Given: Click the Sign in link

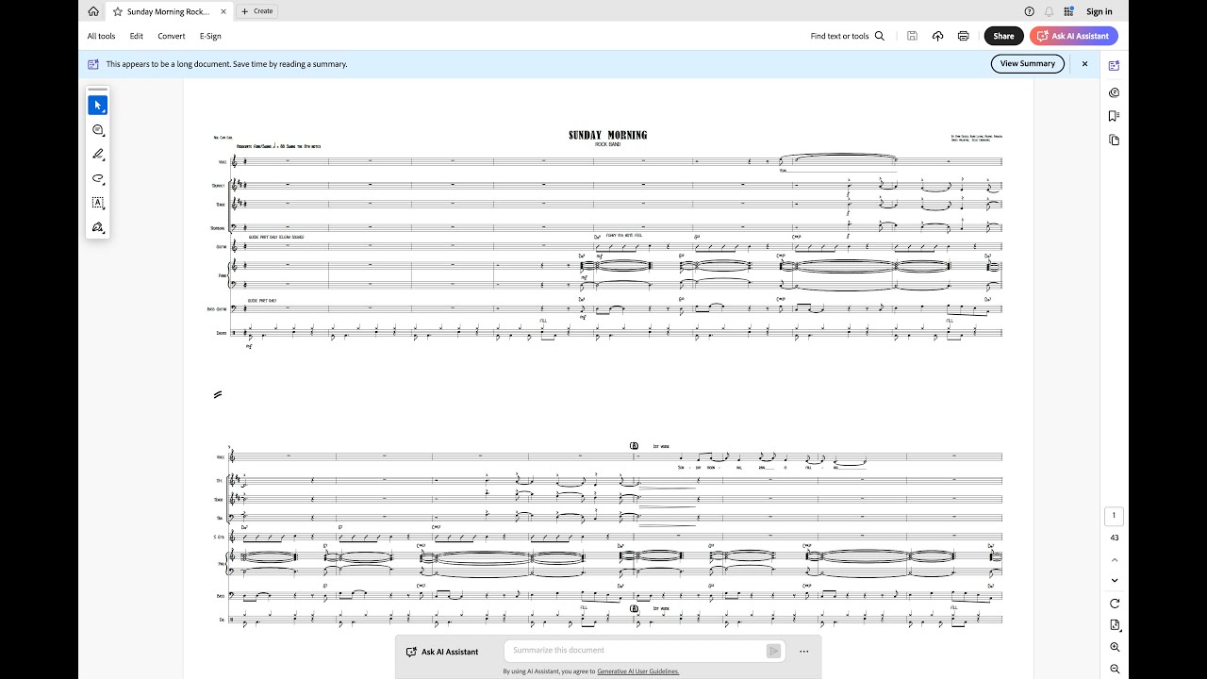Looking at the screenshot, I should [1099, 11].
